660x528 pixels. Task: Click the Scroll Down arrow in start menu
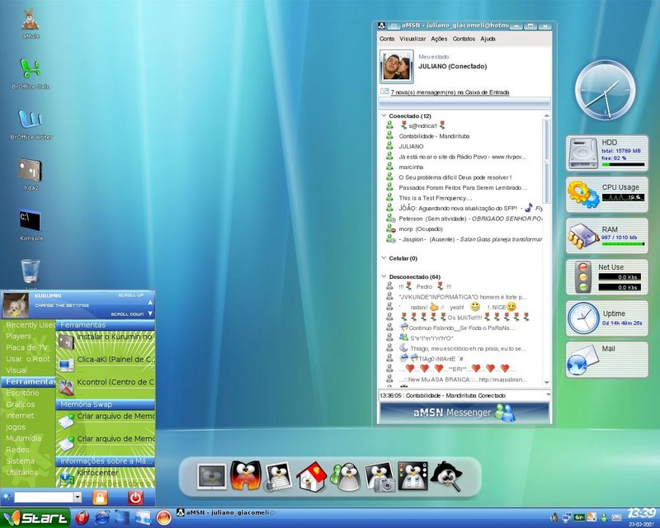(x=150, y=313)
